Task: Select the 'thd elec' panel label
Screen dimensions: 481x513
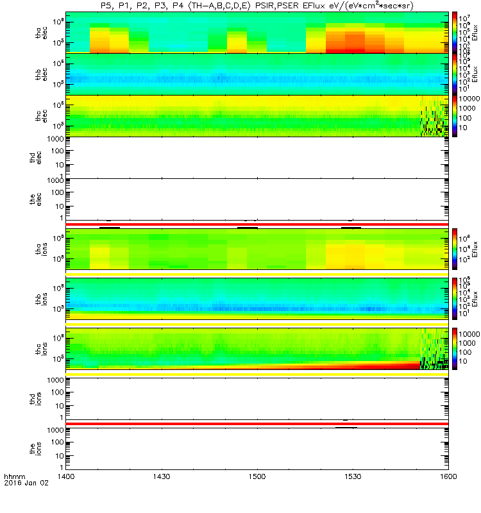Action: pos(35,157)
